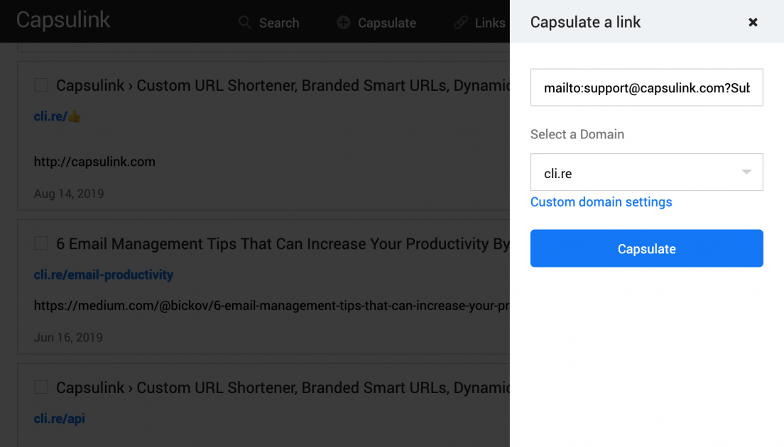This screenshot has height=447, width=784.
Task: Tick the checkbox beside the cli.re/api result
Action: coord(40,387)
